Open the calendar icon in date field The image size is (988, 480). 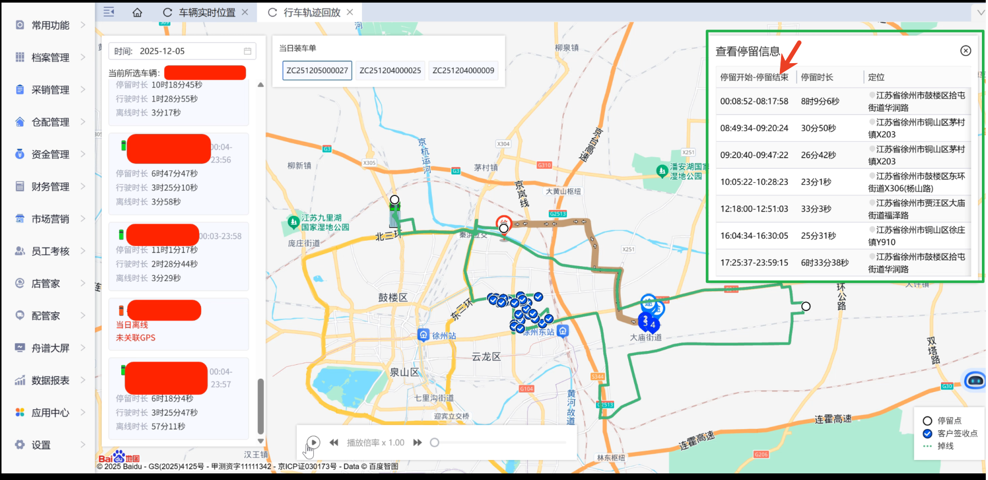point(247,51)
